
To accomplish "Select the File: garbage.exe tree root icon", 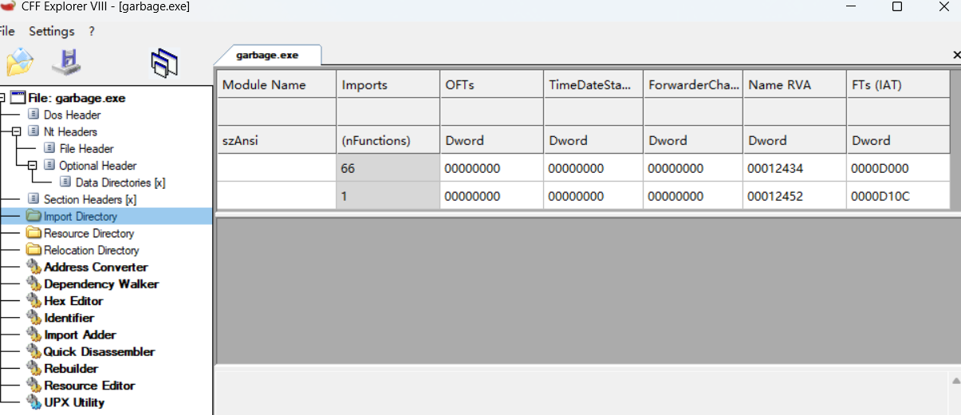I will (x=18, y=98).
